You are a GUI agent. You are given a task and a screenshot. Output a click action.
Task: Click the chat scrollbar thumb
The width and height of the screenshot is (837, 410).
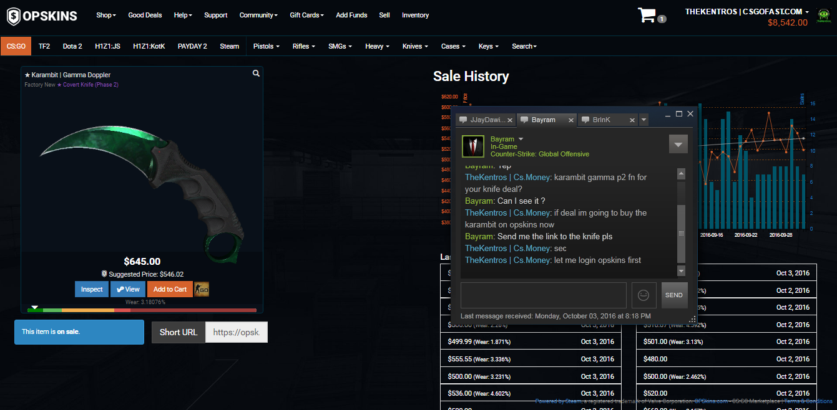(681, 234)
